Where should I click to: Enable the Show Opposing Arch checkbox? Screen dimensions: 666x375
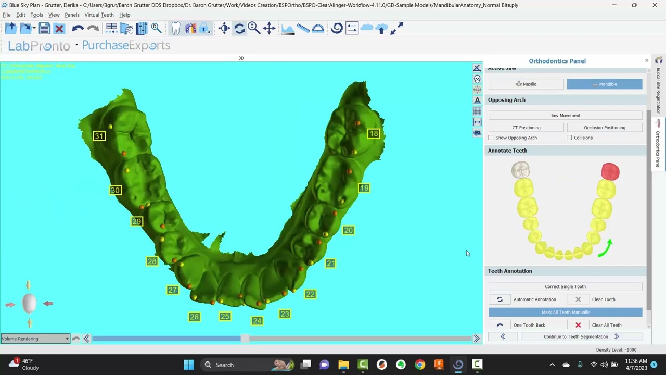(491, 137)
